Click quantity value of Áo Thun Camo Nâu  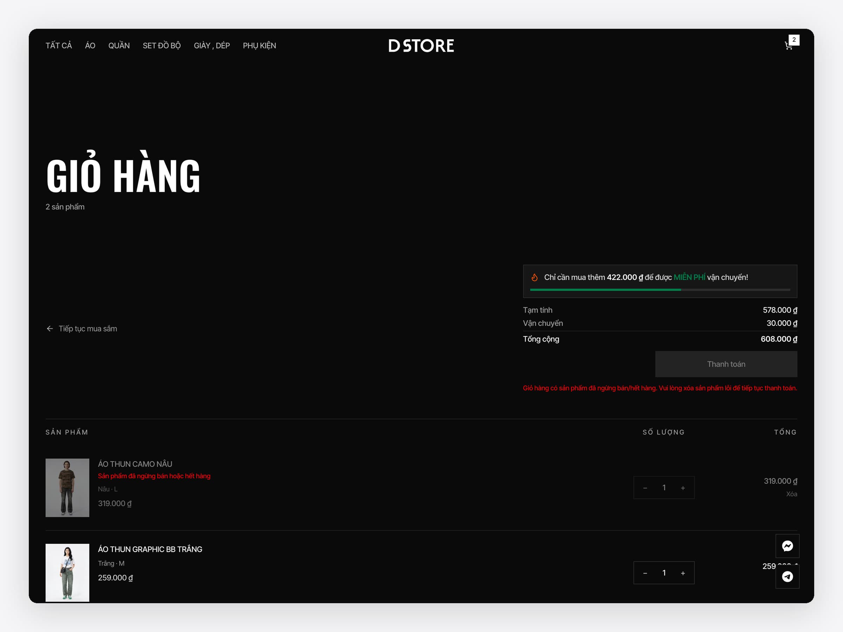pos(664,488)
